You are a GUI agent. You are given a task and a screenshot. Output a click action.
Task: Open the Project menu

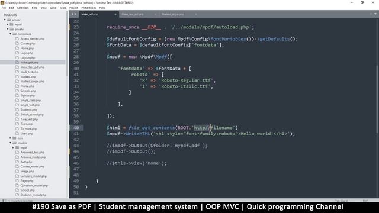(73, 8)
